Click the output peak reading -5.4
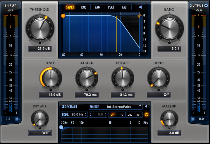 pos(199,10)
